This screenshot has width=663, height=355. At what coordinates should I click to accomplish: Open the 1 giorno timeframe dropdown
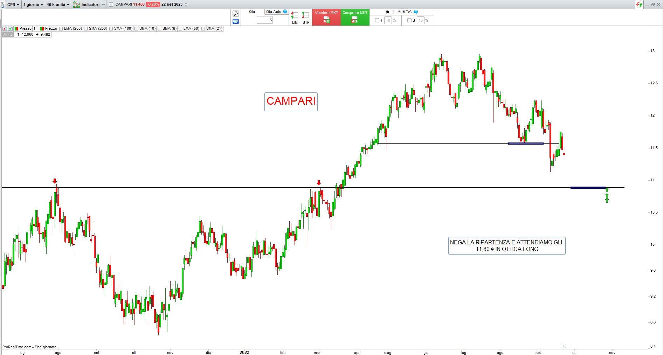tap(33, 5)
